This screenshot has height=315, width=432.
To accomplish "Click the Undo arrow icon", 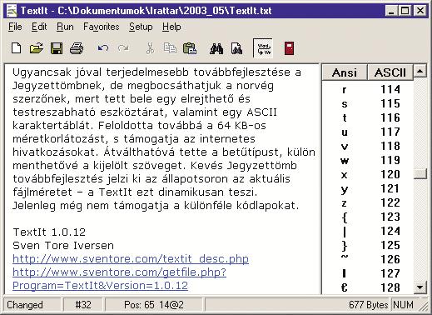I will coord(103,48).
